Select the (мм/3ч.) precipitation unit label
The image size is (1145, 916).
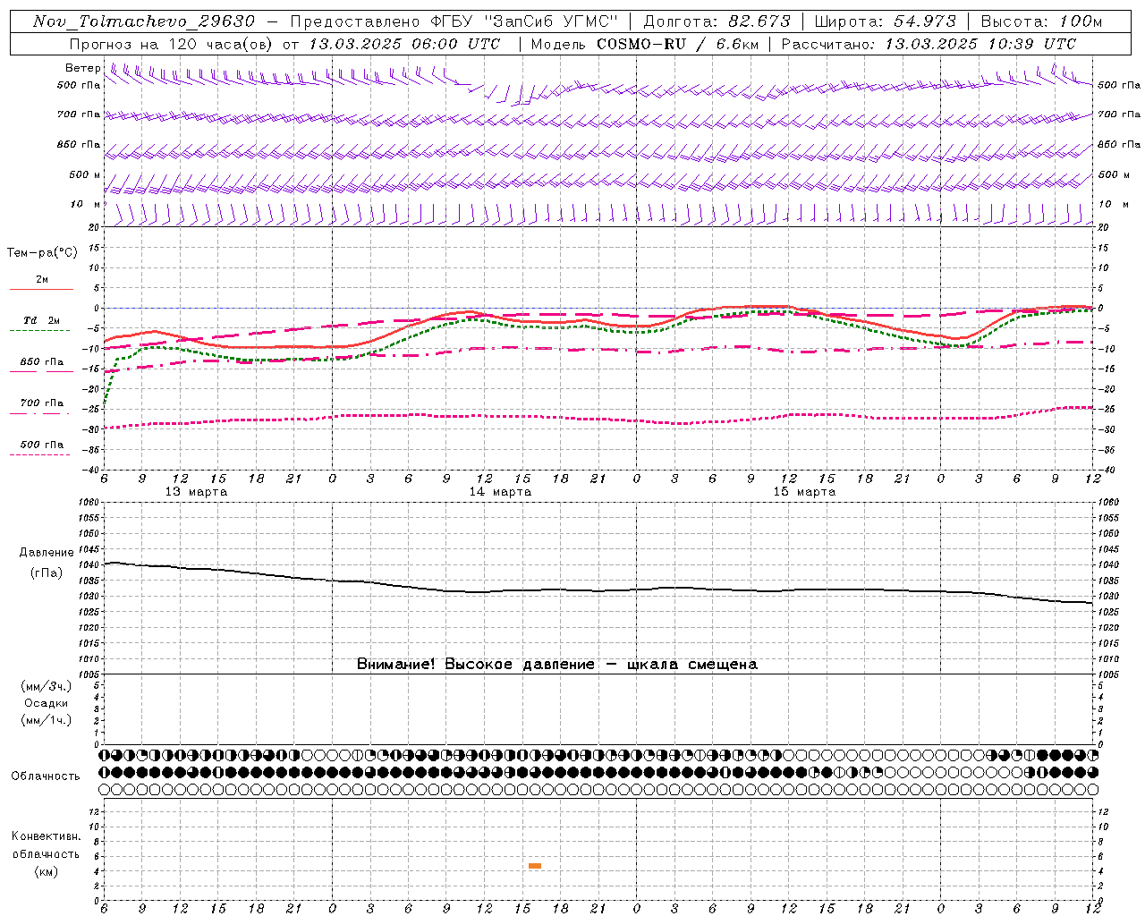coord(47,686)
